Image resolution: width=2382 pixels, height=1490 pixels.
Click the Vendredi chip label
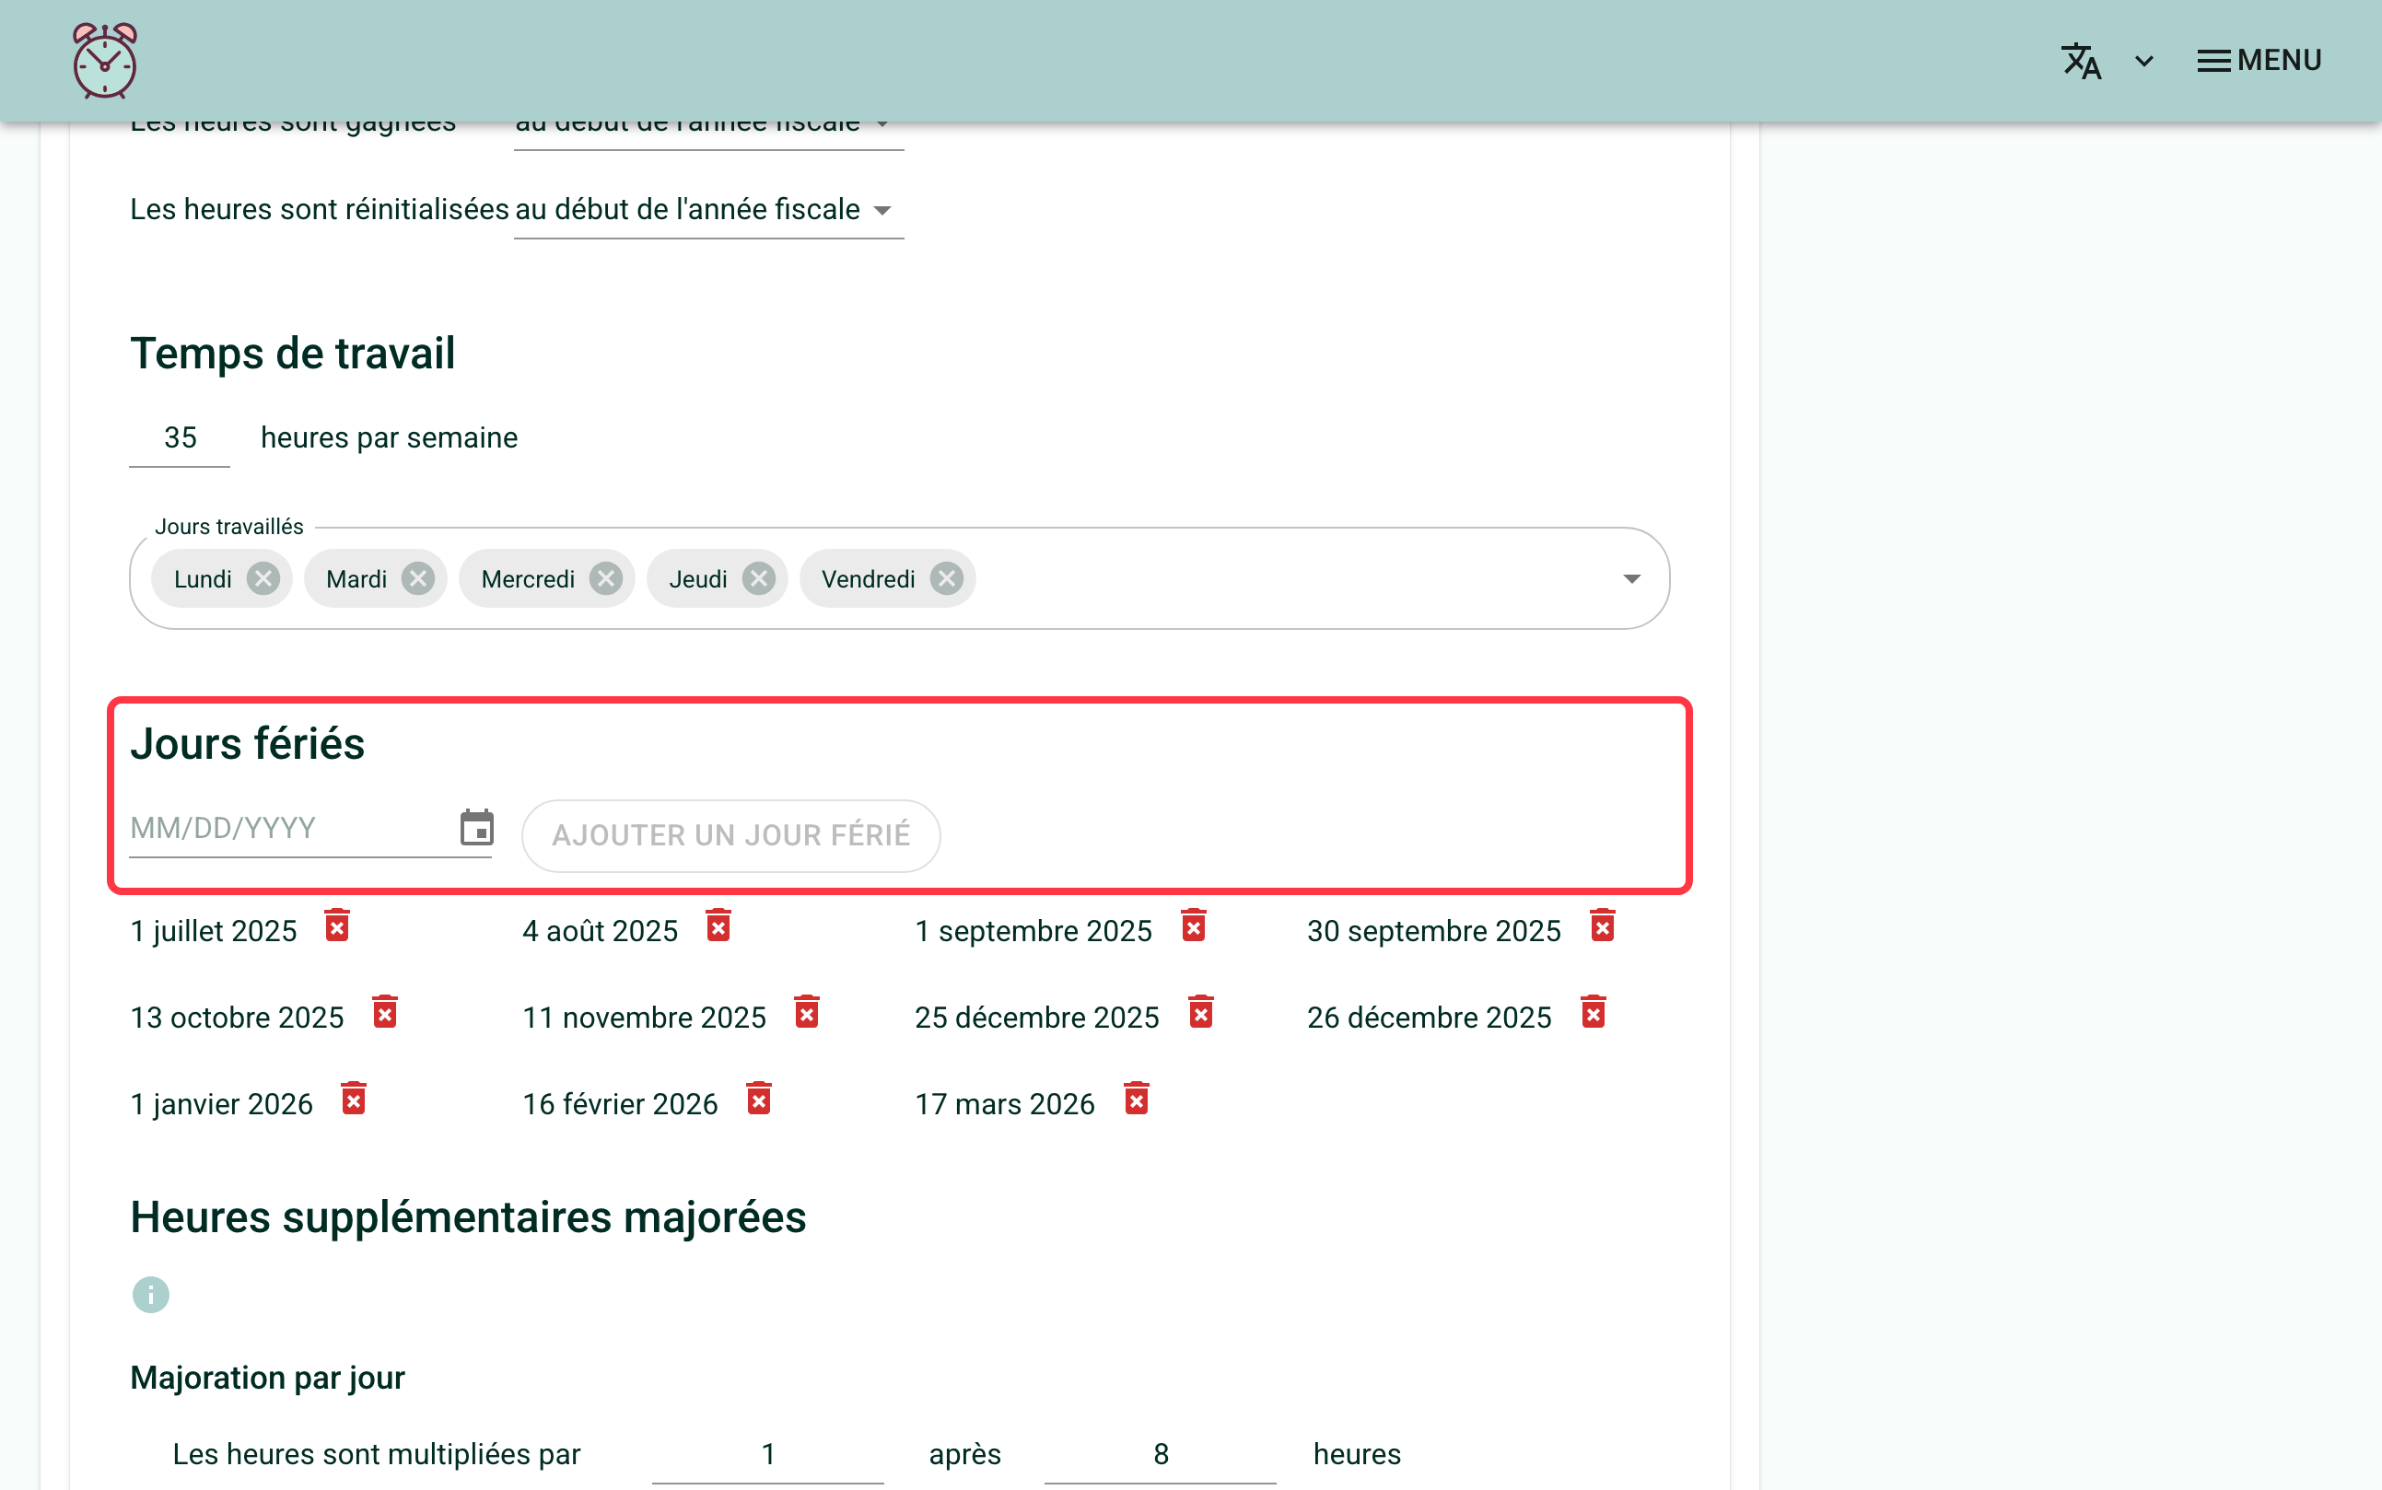(869, 579)
